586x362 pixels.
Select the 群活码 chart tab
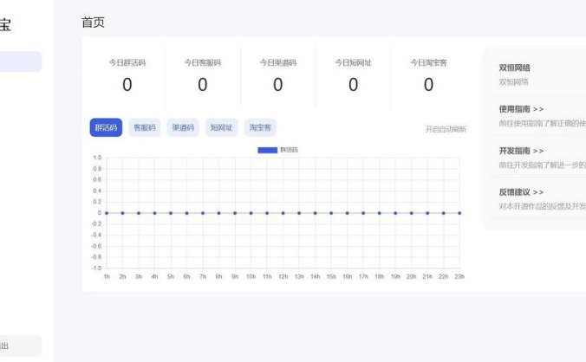(x=106, y=127)
